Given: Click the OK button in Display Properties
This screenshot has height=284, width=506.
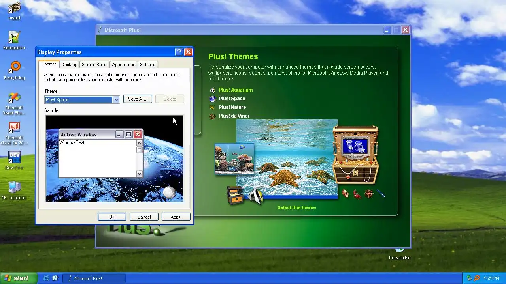Looking at the screenshot, I should [x=112, y=217].
